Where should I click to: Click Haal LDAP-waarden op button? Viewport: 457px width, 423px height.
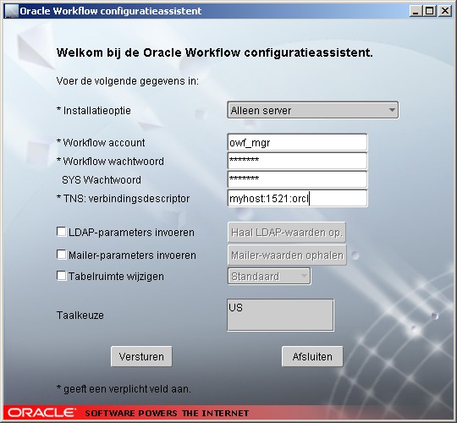click(x=287, y=232)
